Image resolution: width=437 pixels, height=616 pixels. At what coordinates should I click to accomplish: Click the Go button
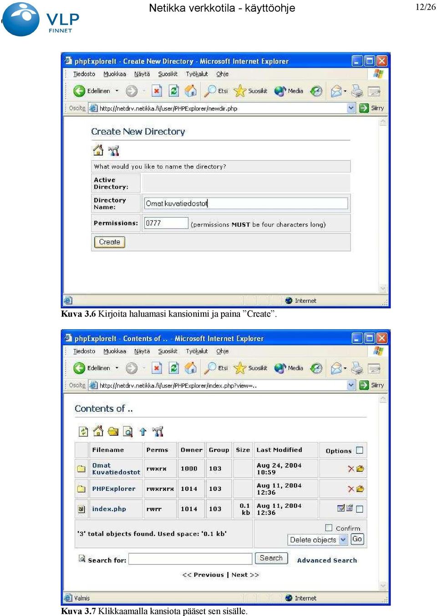357,539
